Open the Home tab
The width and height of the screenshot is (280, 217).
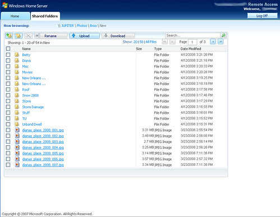(x=15, y=16)
